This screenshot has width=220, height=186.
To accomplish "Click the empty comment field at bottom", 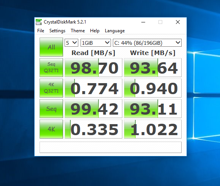I will pyautogui.click(x=111, y=147).
